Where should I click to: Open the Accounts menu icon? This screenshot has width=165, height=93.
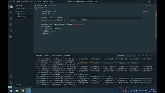pos(11,76)
